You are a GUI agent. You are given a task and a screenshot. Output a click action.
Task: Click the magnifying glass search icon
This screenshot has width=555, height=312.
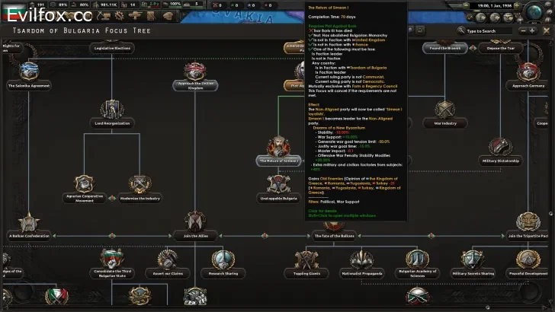460,30
